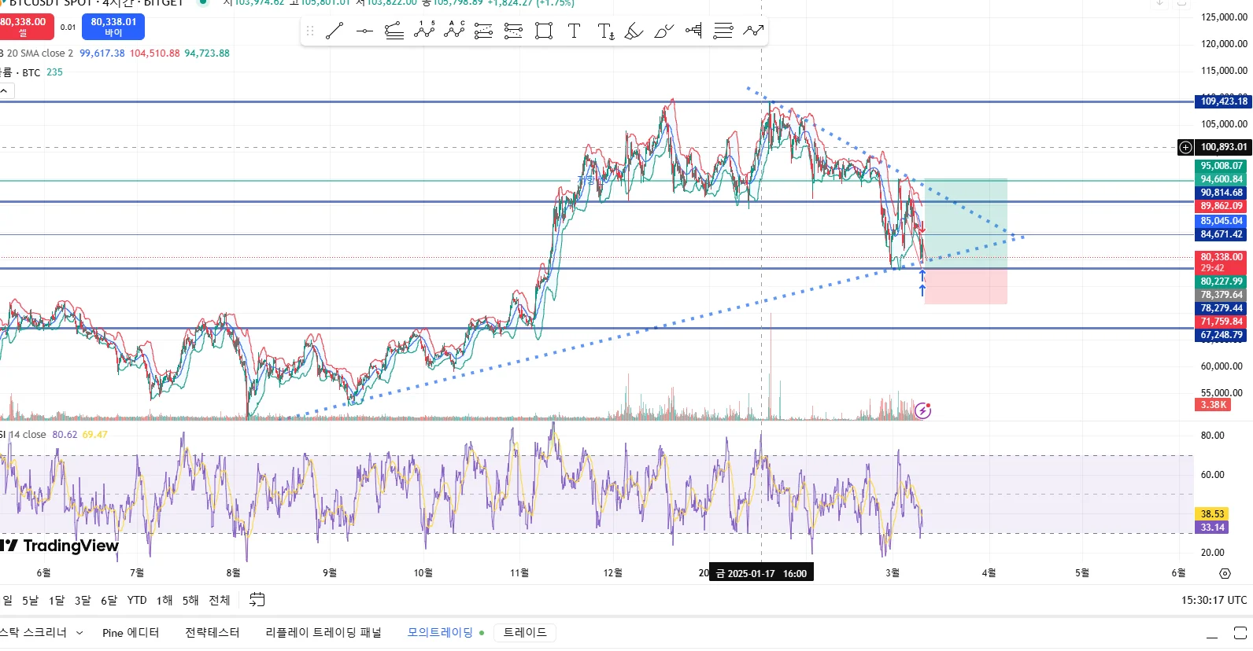Open the 15:30:17 UTC timezone menu

coord(1214,600)
